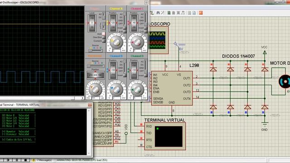Set Channel C coupling slider
The height and width of the screenshot is (163, 290).
coord(146,19)
